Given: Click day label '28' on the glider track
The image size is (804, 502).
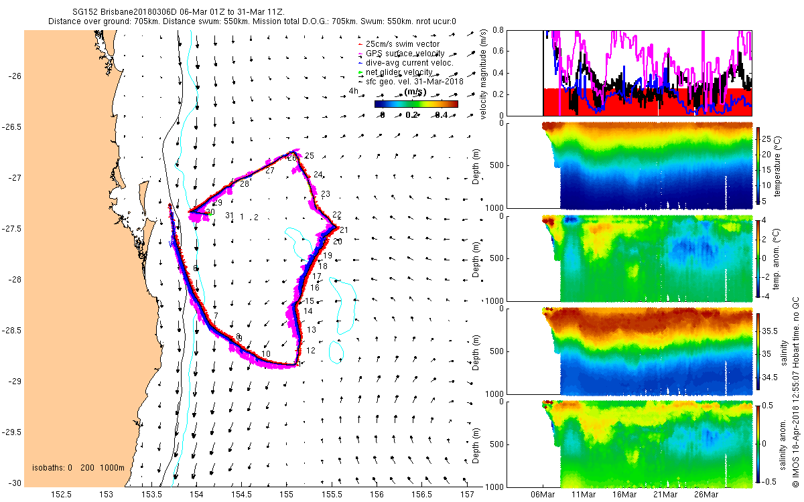Looking at the screenshot, I should click(x=245, y=184).
